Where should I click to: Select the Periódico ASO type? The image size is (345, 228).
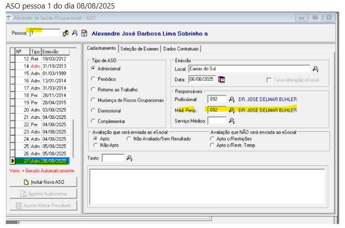pyautogui.click(x=93, y=79)
